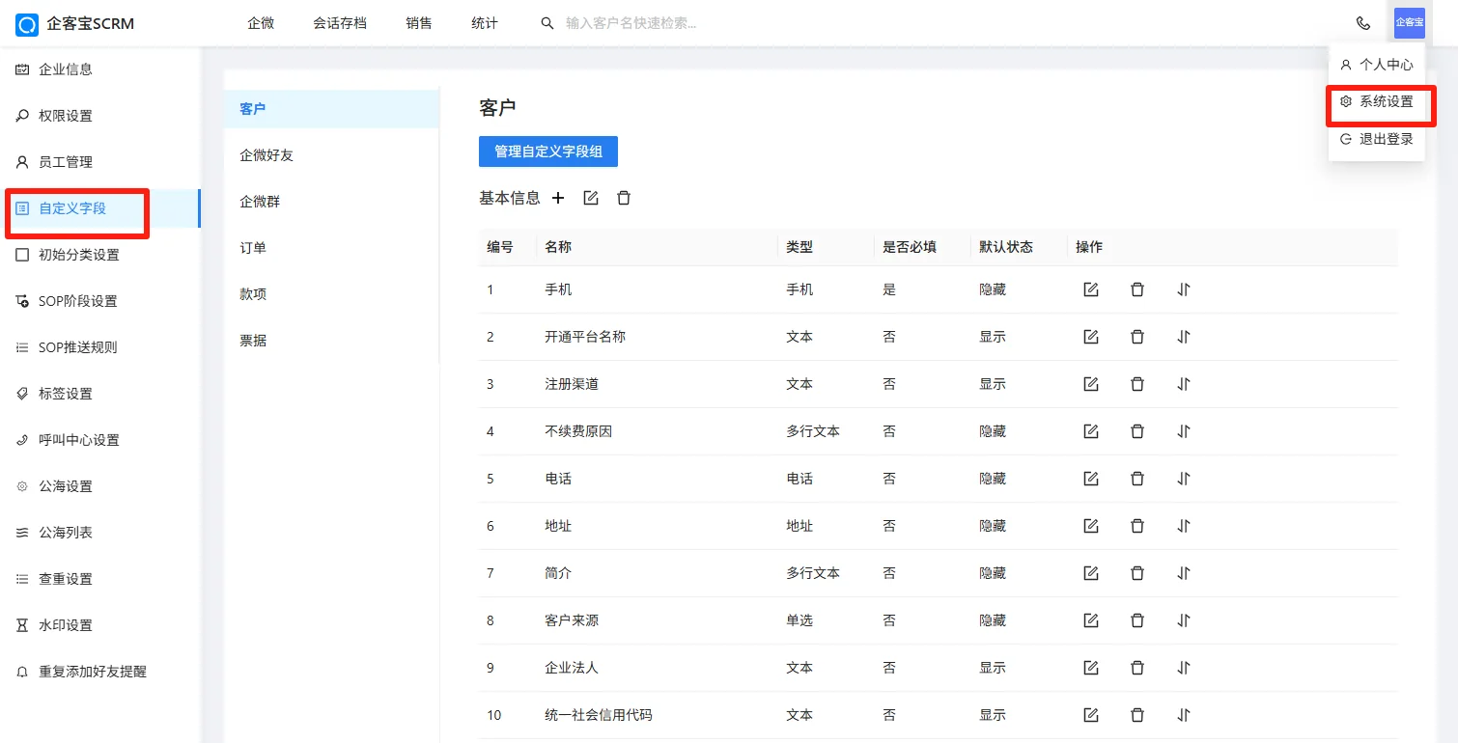Screen dimensions: 1458x743
Task: Delete the 地址 field
Action: coord(1137,526)
